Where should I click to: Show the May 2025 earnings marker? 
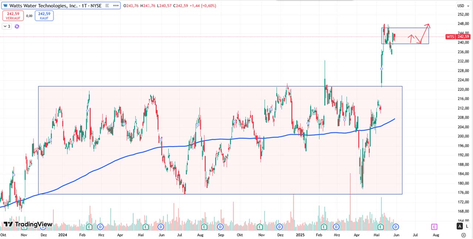(x=381, y=226)
